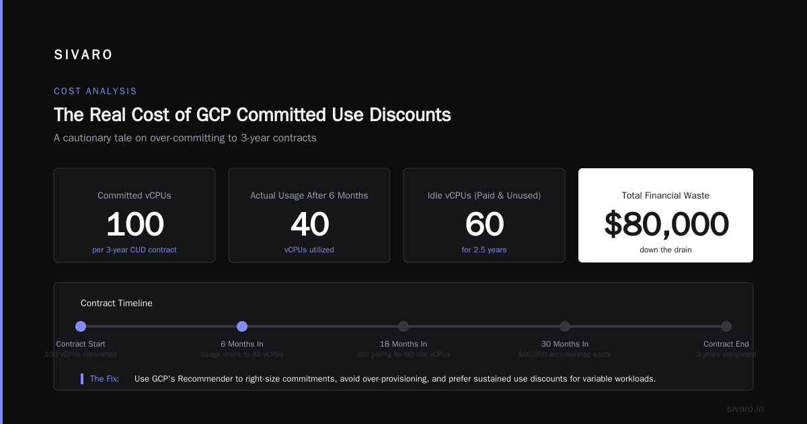
Task: Click the cautionary tale subtitle
Action: 185,138
